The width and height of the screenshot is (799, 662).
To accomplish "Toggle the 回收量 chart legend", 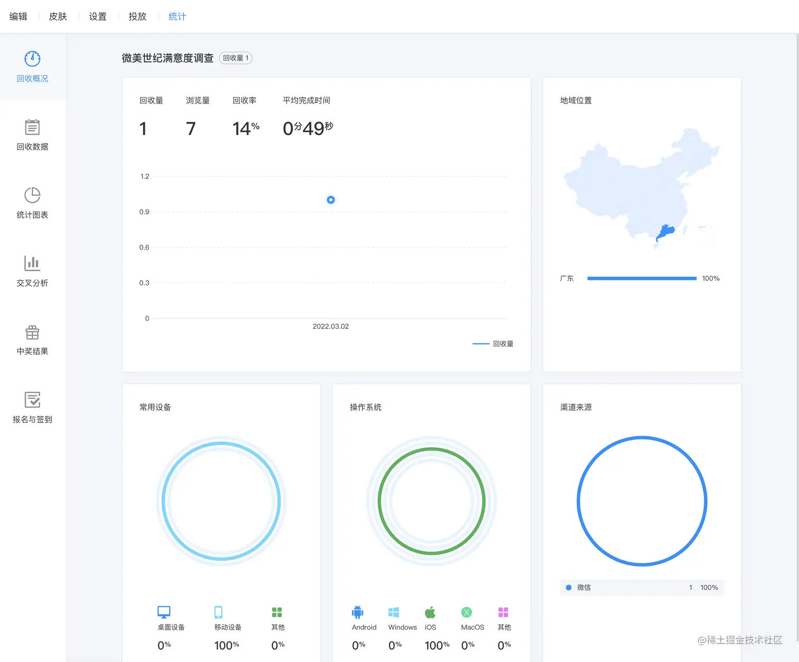I will click(x=493, y=344).
